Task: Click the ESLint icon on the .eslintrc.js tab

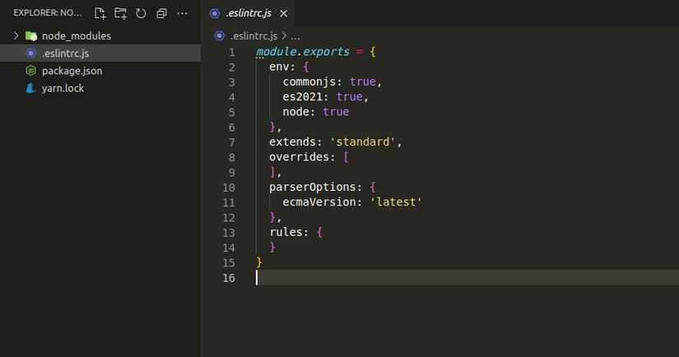Action: pyautogui.click(x=214, y=13)
